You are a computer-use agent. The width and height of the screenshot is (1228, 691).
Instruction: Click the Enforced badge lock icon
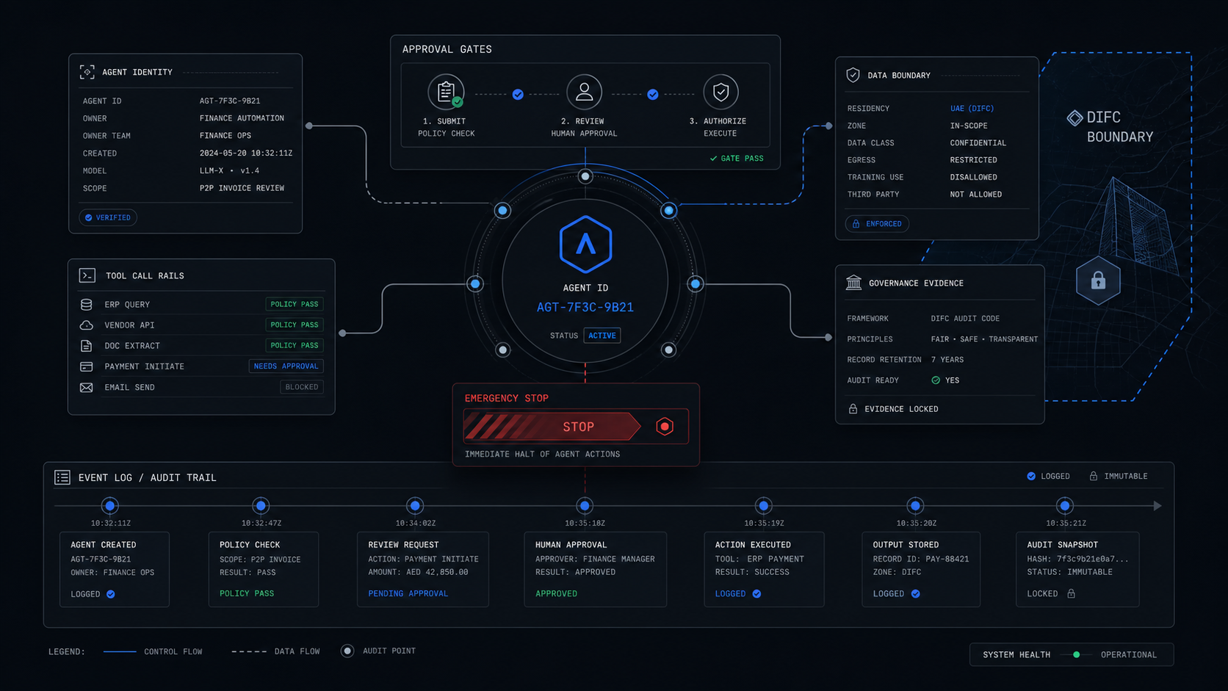point(856,224)
